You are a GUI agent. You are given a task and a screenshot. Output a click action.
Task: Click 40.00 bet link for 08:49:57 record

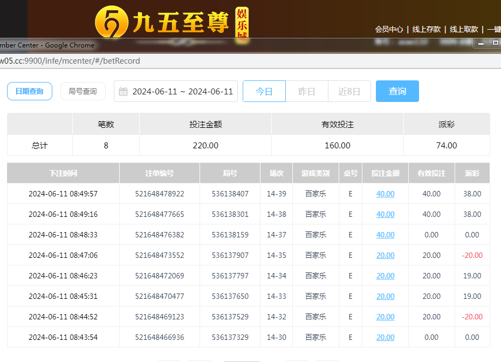[385, 194]
